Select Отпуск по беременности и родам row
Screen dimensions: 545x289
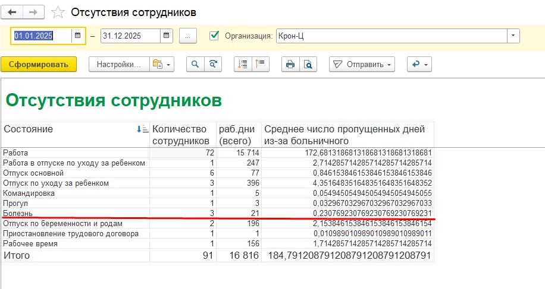62,224
